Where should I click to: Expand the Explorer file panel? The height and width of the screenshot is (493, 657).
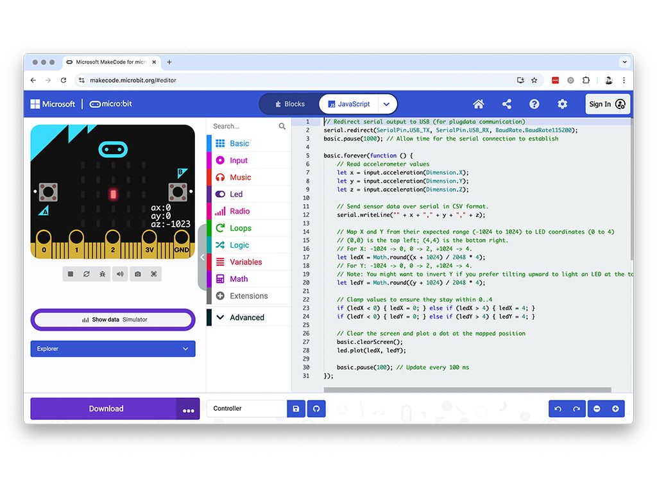point(113,349)
